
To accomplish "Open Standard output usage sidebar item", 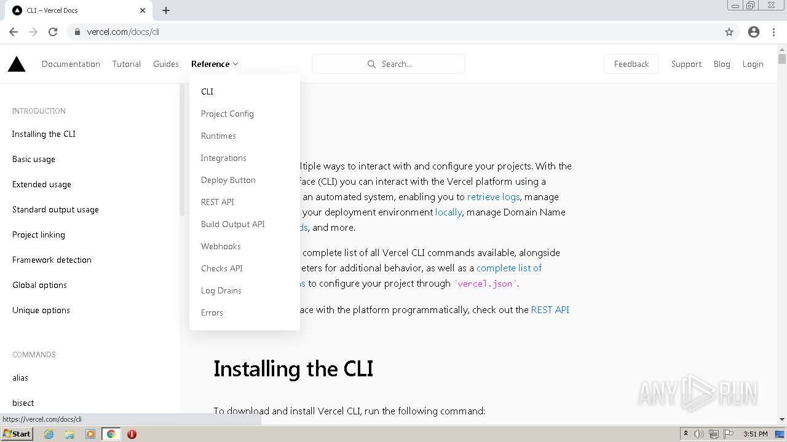I will (55, 209).
